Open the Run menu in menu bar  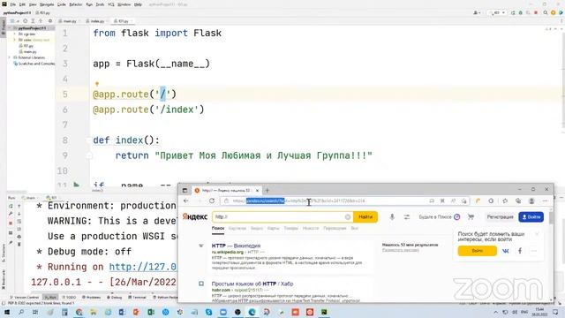(x=89, y=4)
